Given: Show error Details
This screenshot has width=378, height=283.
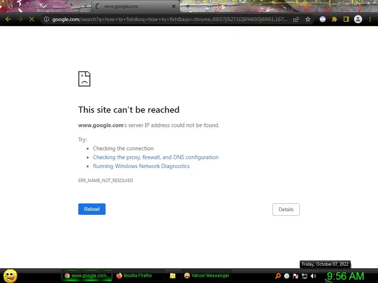Looking at the screenshot, I should 286,209.
